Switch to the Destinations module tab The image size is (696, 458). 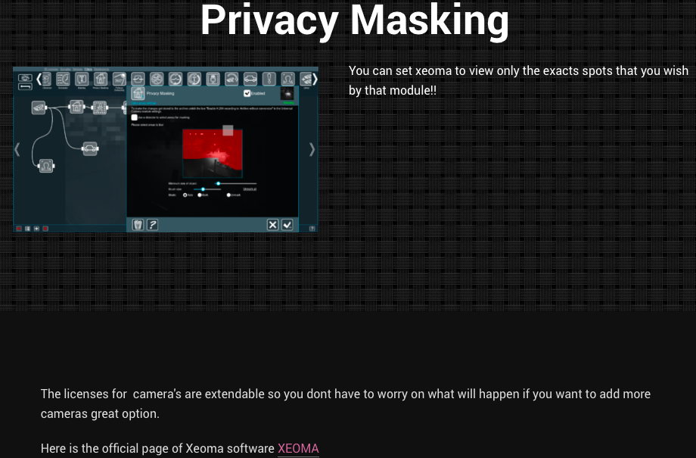101,70
